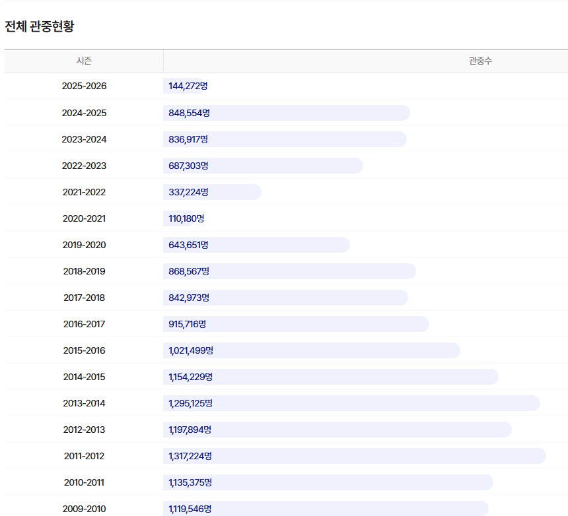This screenshot has width=568, height=516.
Task: Click attendance value 144,272명
Action: [x=188, y=86]
